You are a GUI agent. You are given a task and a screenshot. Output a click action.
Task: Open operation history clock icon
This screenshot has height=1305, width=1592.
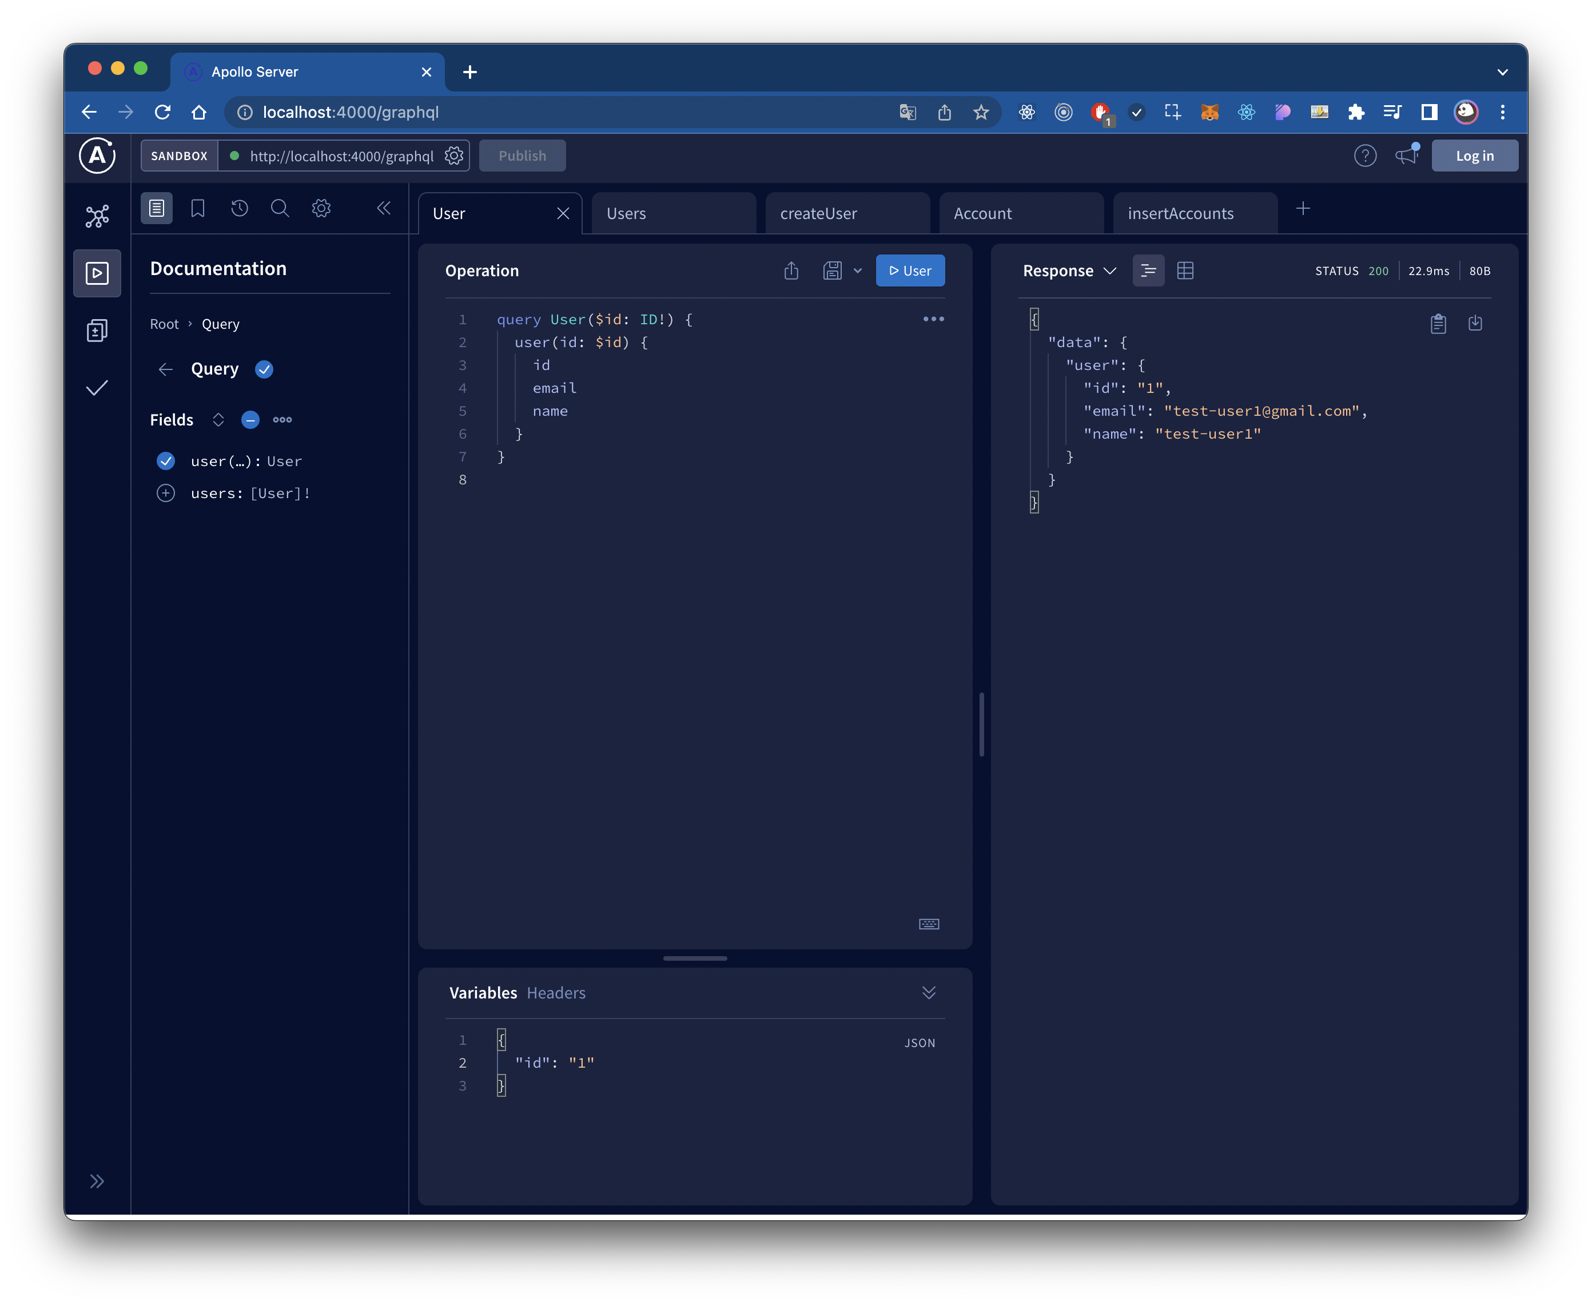point(239,208)
